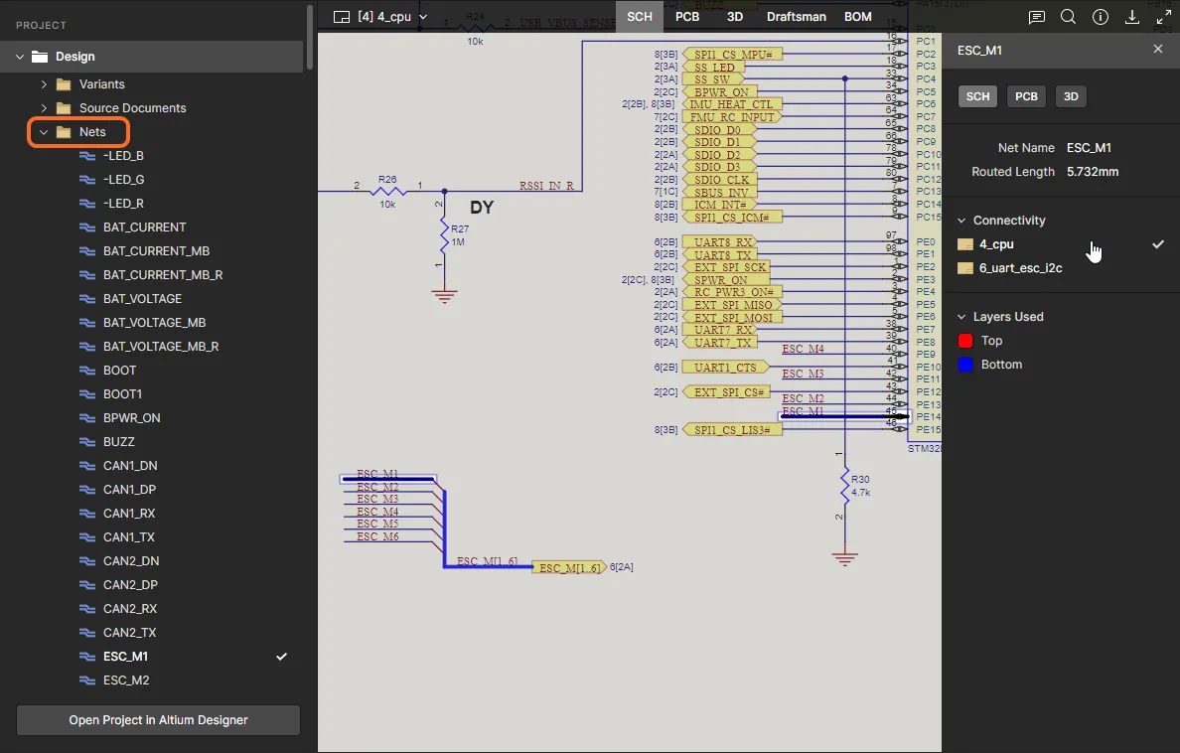Click the red Top layer swatch
The height and width of the screenshot is (753, 1180).
tap(964, 341)
